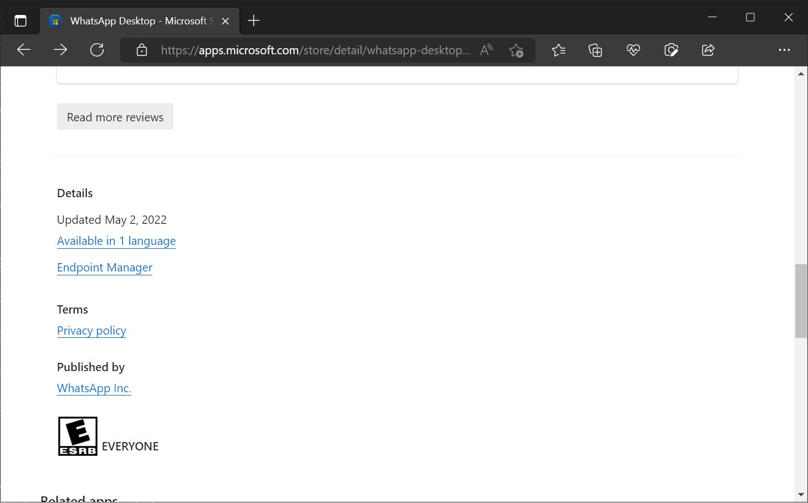This screenshot has height=503, width=808.
Task: Open the WhatsApp Inc. publisher link
Action: (94, 388)
